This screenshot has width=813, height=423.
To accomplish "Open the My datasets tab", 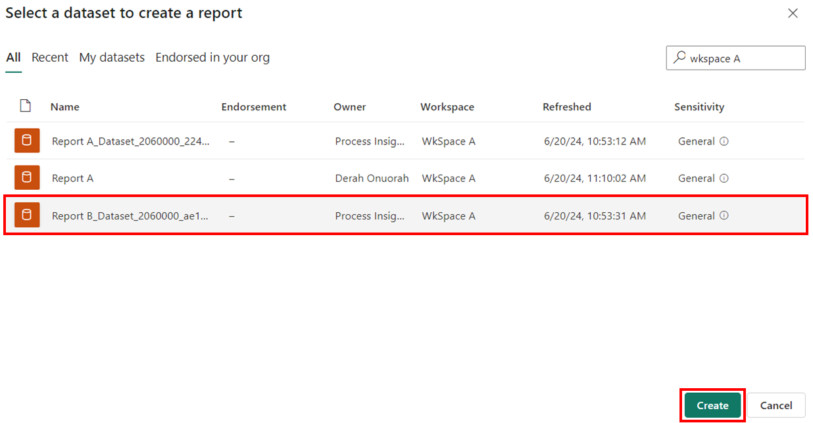I will 112,57.
